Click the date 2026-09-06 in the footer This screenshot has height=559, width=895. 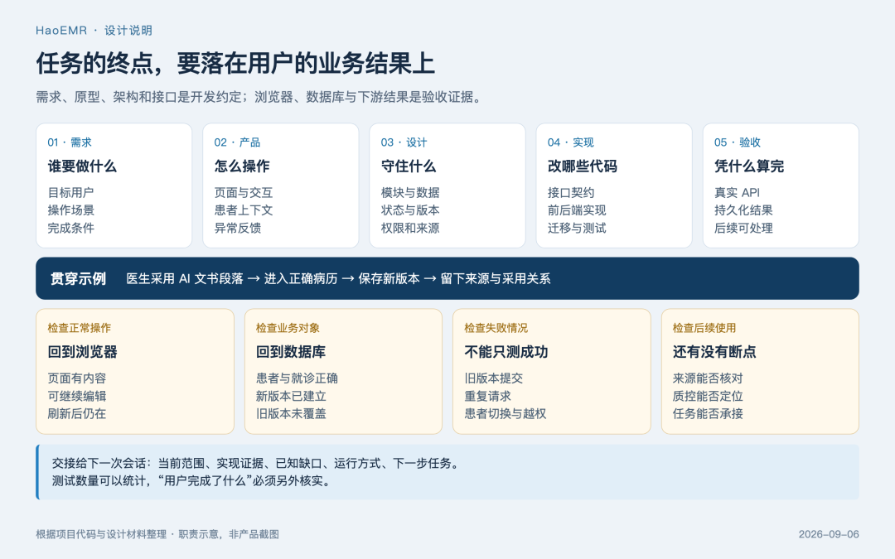[x=829, y=534]
